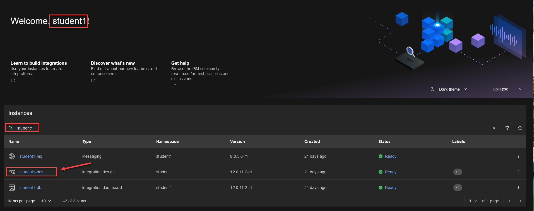Go to previous page arrow in pagination
This screenshot has height=211, width=534.
(x=509, y=201)
